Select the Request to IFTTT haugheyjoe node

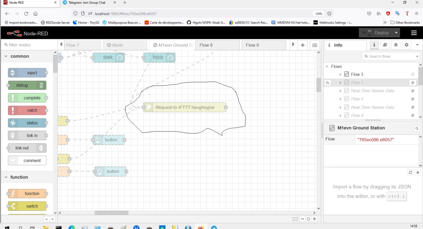coord(185,107)
